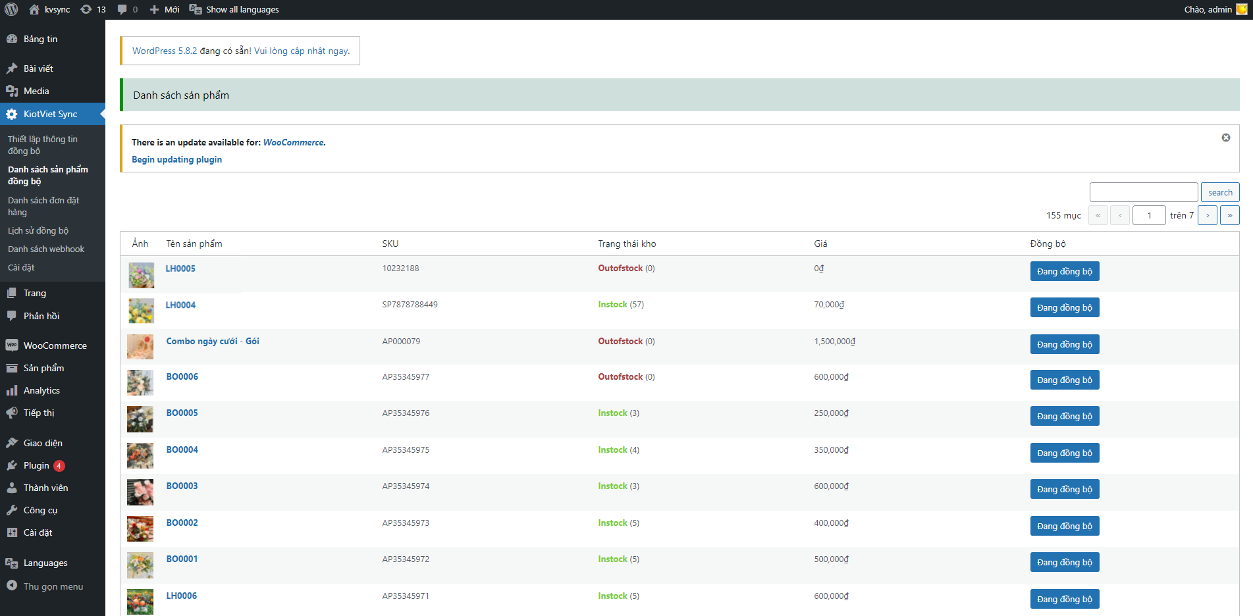
Task: Click the LH0005 product thumbnail
Action: pos(141,275)
